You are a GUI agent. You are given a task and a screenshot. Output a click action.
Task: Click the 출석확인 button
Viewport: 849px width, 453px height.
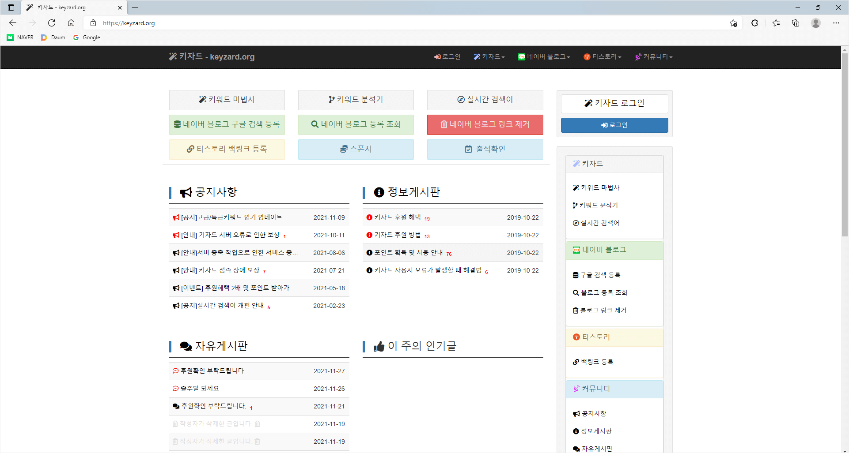485,150
